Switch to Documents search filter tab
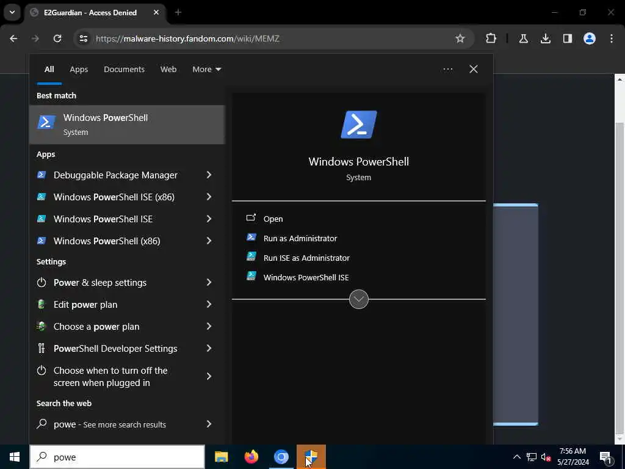 coord(124,70)
